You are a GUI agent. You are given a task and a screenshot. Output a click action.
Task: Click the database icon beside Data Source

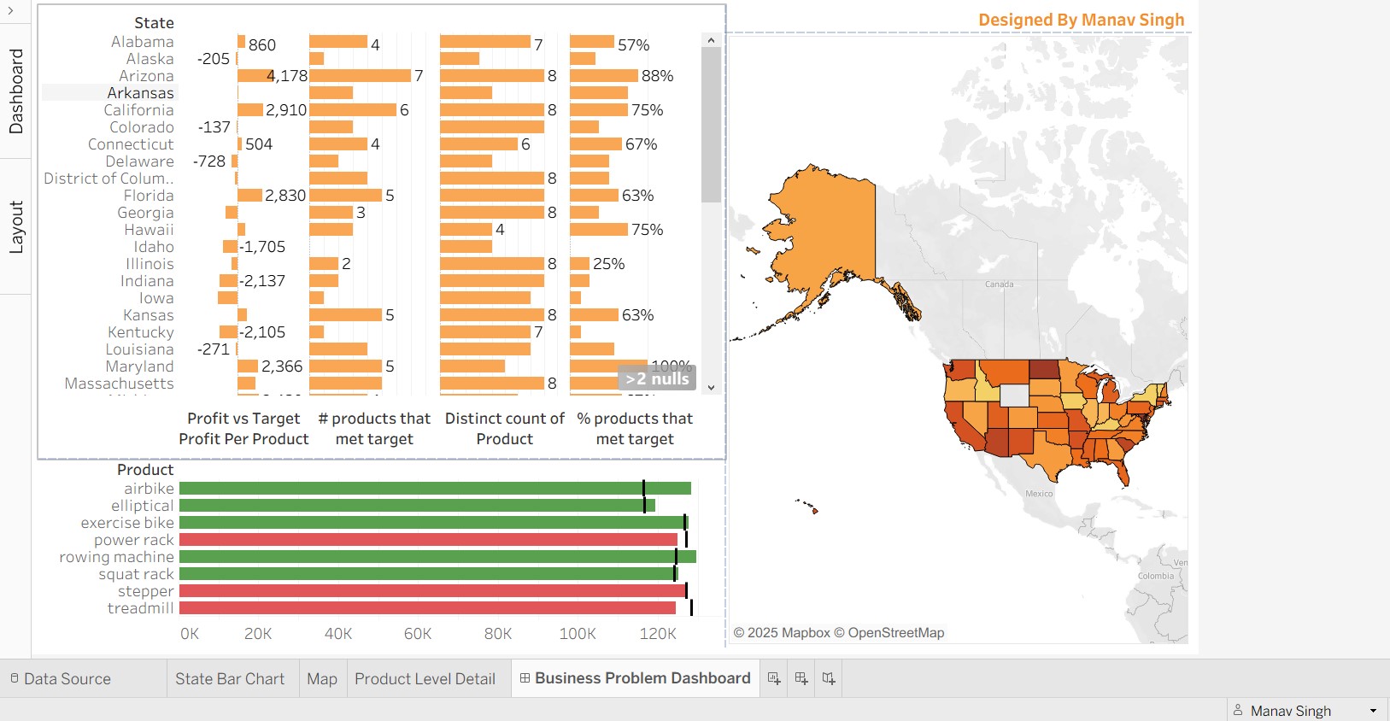click(15, 678)
